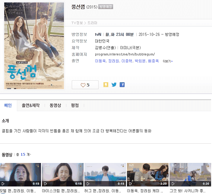212x194 pixels.
Task: Open actor link 정려원
Action: tap(114, 61)
